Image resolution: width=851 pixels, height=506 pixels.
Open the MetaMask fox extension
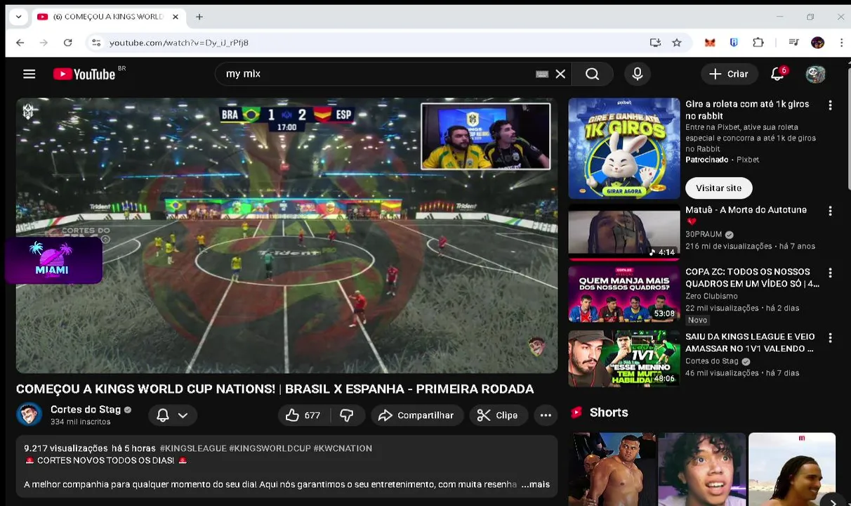[710, 43]
